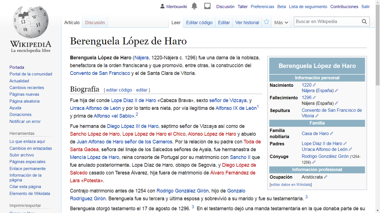
Task: Open the notices tray icon
Action: [207, 6]
